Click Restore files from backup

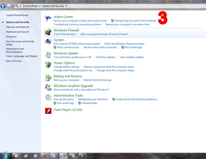coord(97,80)
